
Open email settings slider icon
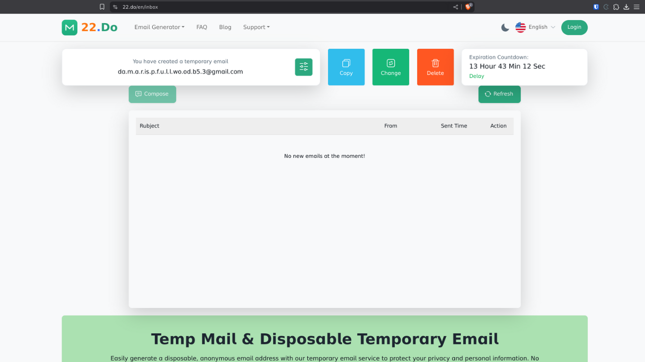click(x=303, y=67)
